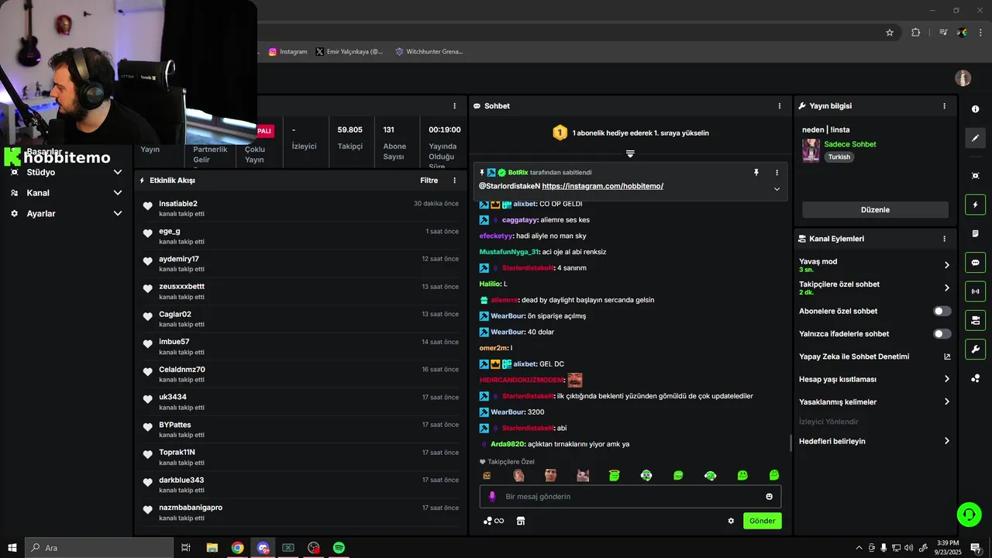Open Yavaş mod settings chevron
The width and height of the screenshot is (992, 558).
tap(947, 265)
